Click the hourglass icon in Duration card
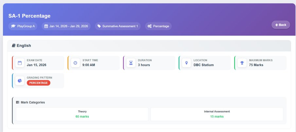Viewport: 296px width, 132px height. [131, 63]
